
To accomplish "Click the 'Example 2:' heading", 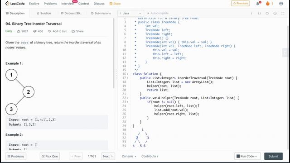I will click(x=14, y=135).
